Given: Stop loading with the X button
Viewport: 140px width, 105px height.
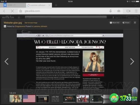Looking at the screenshot, I should click(x=12, y=11).
